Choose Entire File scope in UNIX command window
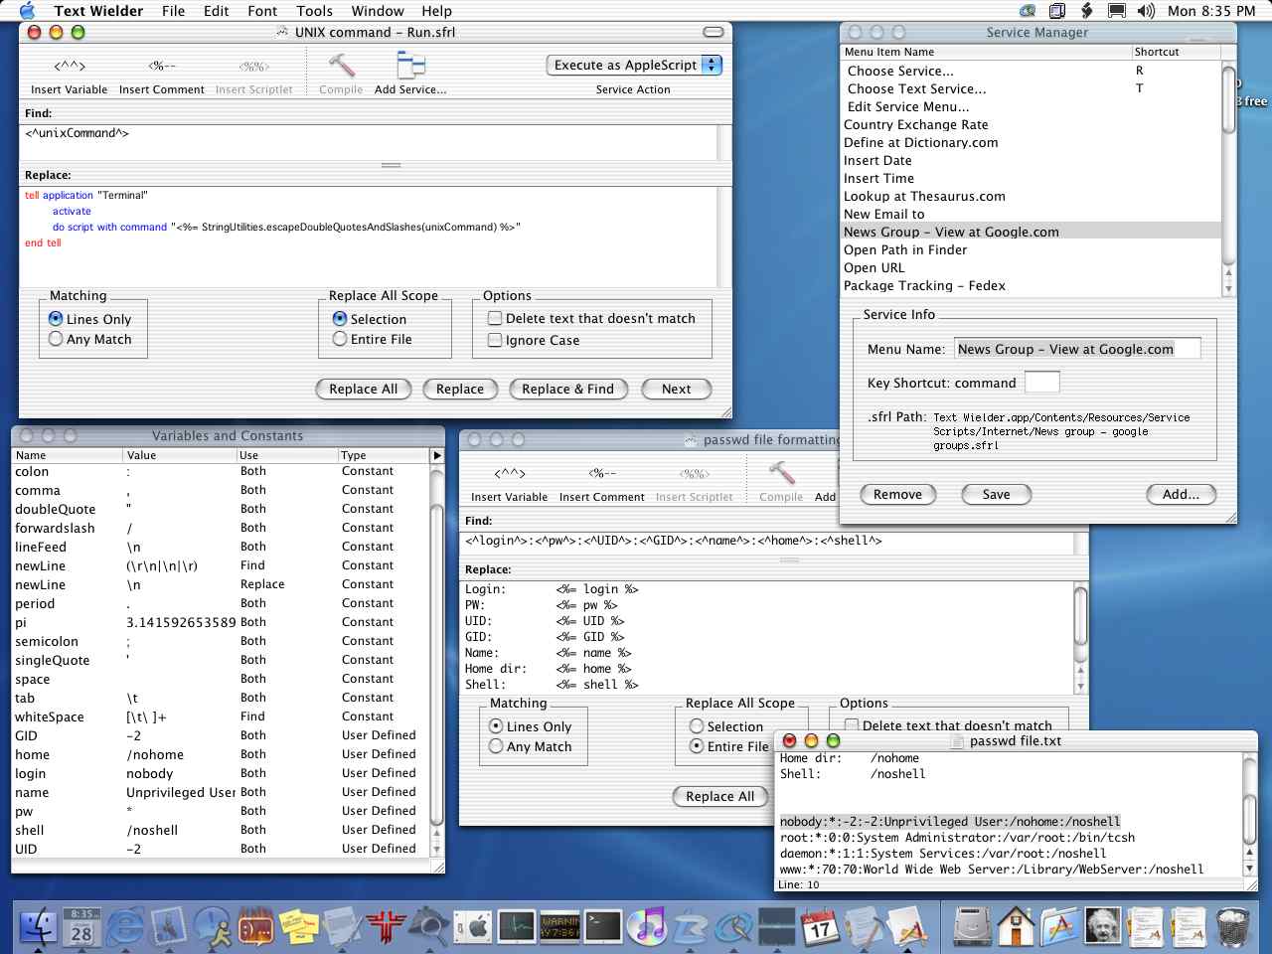 (x=340, y=339)
